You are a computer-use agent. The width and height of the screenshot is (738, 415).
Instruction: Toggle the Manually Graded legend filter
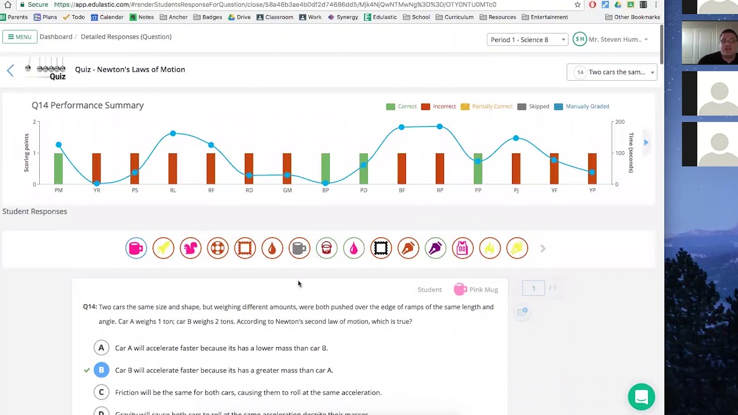pyautogui.click(x=581, y=107)
